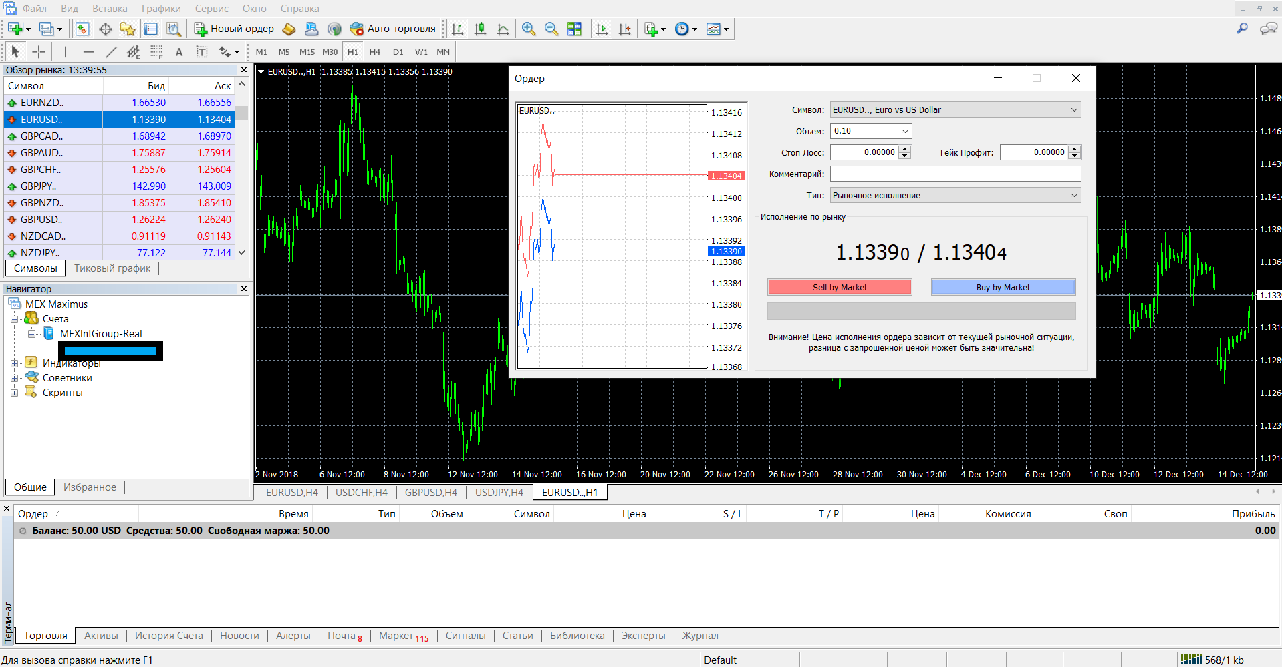Screen dimensions: 1282x667
Task: Expand the Скрипты tree node
Action: 14,393
